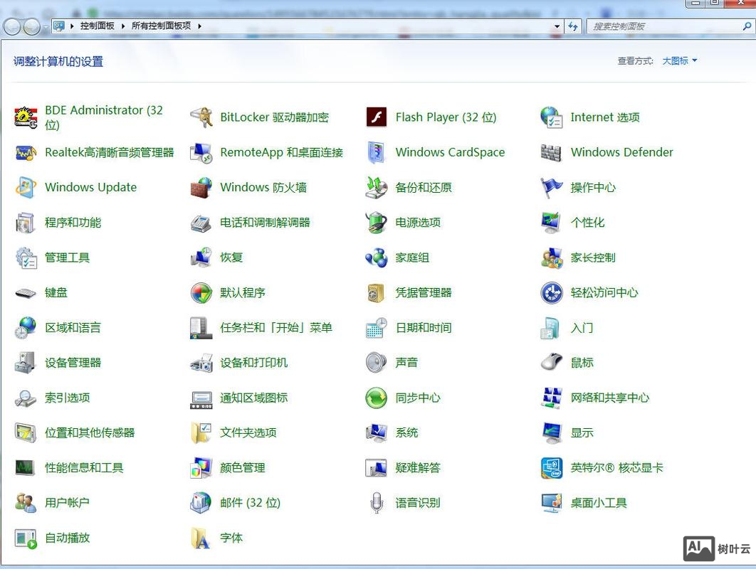Viewport: 756px width, 569px height.
Task: Open Windows Defender
Action: pos(621,152)
